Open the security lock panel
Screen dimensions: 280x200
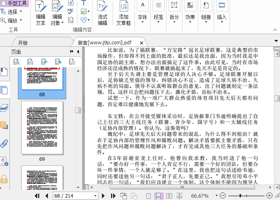click(x=4, y=179)
